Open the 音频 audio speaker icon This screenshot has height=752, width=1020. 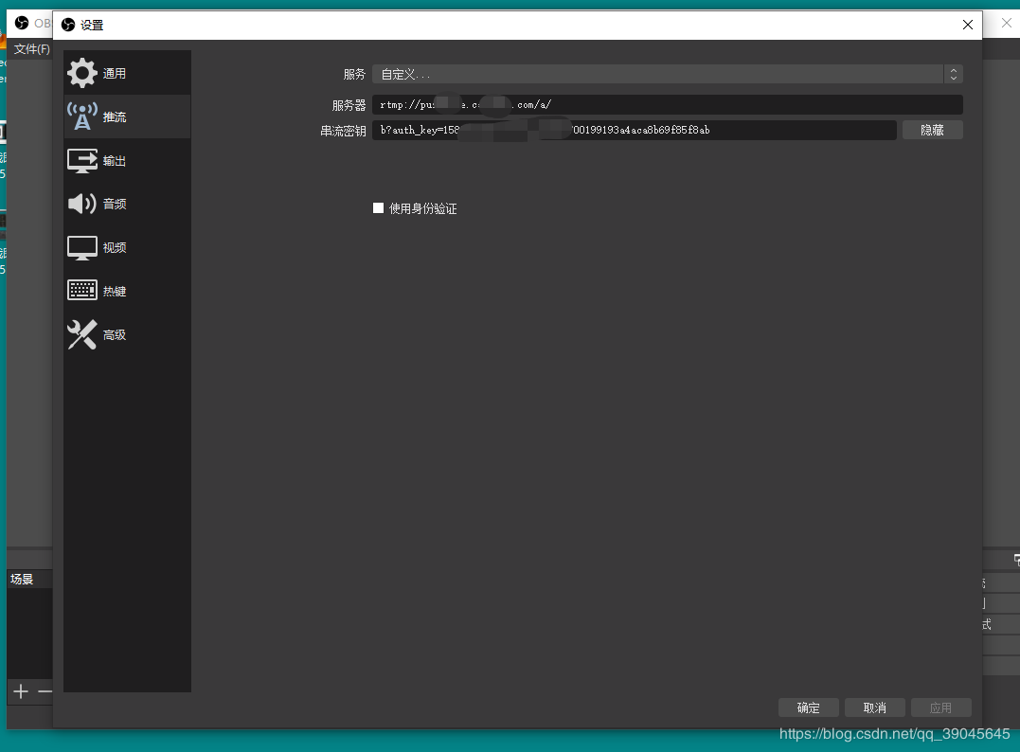click(82, 204)
